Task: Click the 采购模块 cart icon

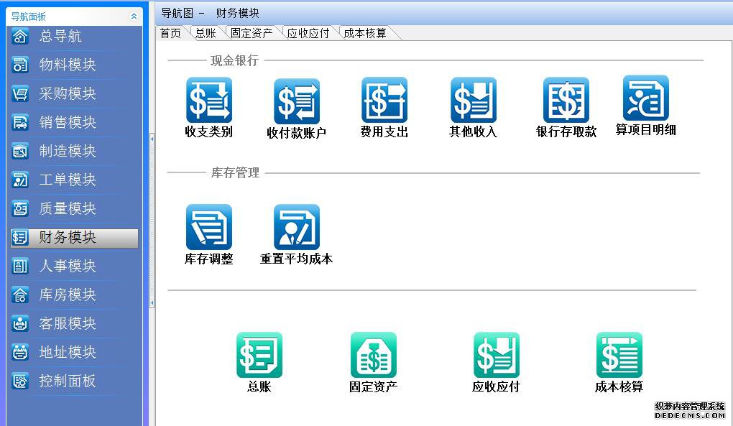Action: [x=20, y=93]
